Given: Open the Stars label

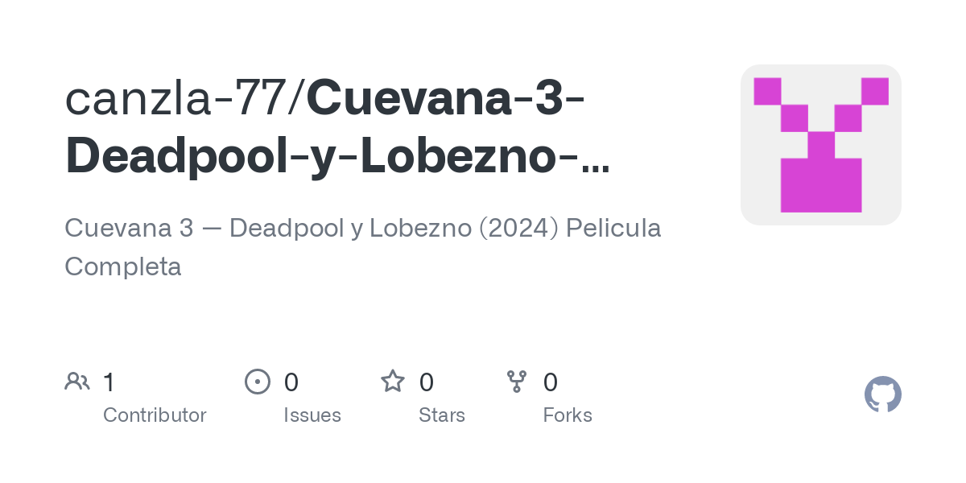Looking at the screenshot, I should (442, 415).
